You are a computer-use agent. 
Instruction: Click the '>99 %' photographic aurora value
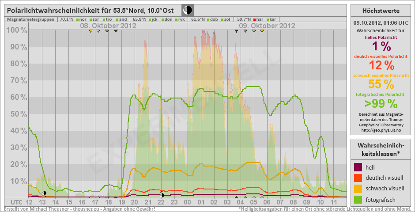coord(381,104)
